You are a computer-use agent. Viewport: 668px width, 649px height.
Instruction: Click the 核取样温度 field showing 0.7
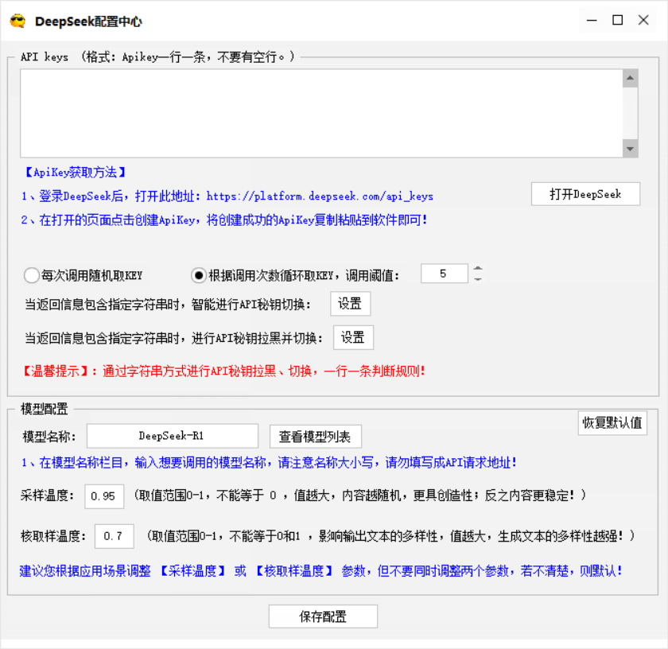point(114,536)
